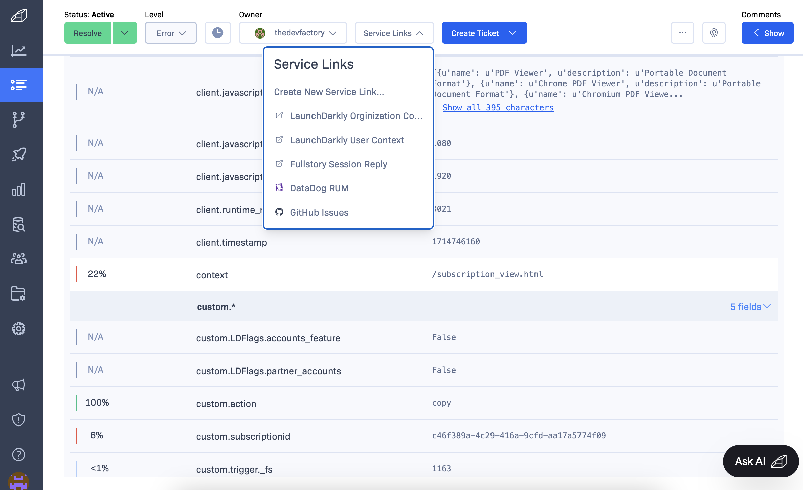
Task: Open Fullstory Session Reply link
Action: (339, 164)
